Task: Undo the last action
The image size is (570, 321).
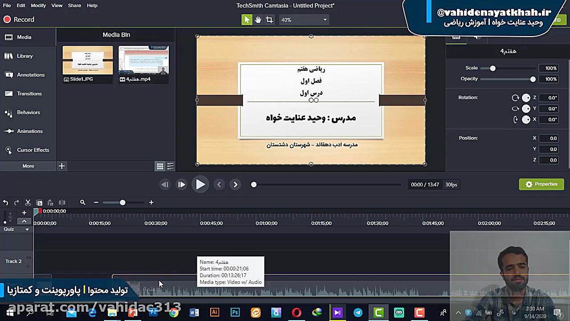Action: (x=5, y=202)
